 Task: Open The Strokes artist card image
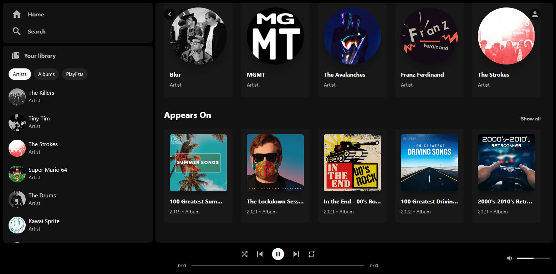(506, 36)
